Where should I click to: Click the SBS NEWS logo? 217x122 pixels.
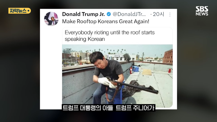pos(202,11)
